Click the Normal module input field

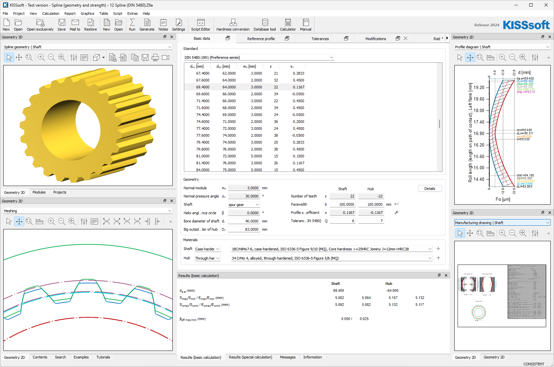click(x=244, y=188)
